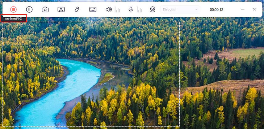Close the recorder toolbar window

coord(254,10)
